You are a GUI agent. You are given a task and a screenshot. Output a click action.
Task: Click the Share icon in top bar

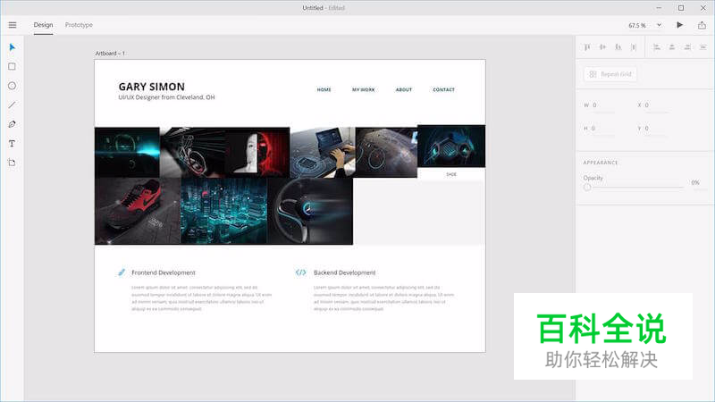point(700,25)
